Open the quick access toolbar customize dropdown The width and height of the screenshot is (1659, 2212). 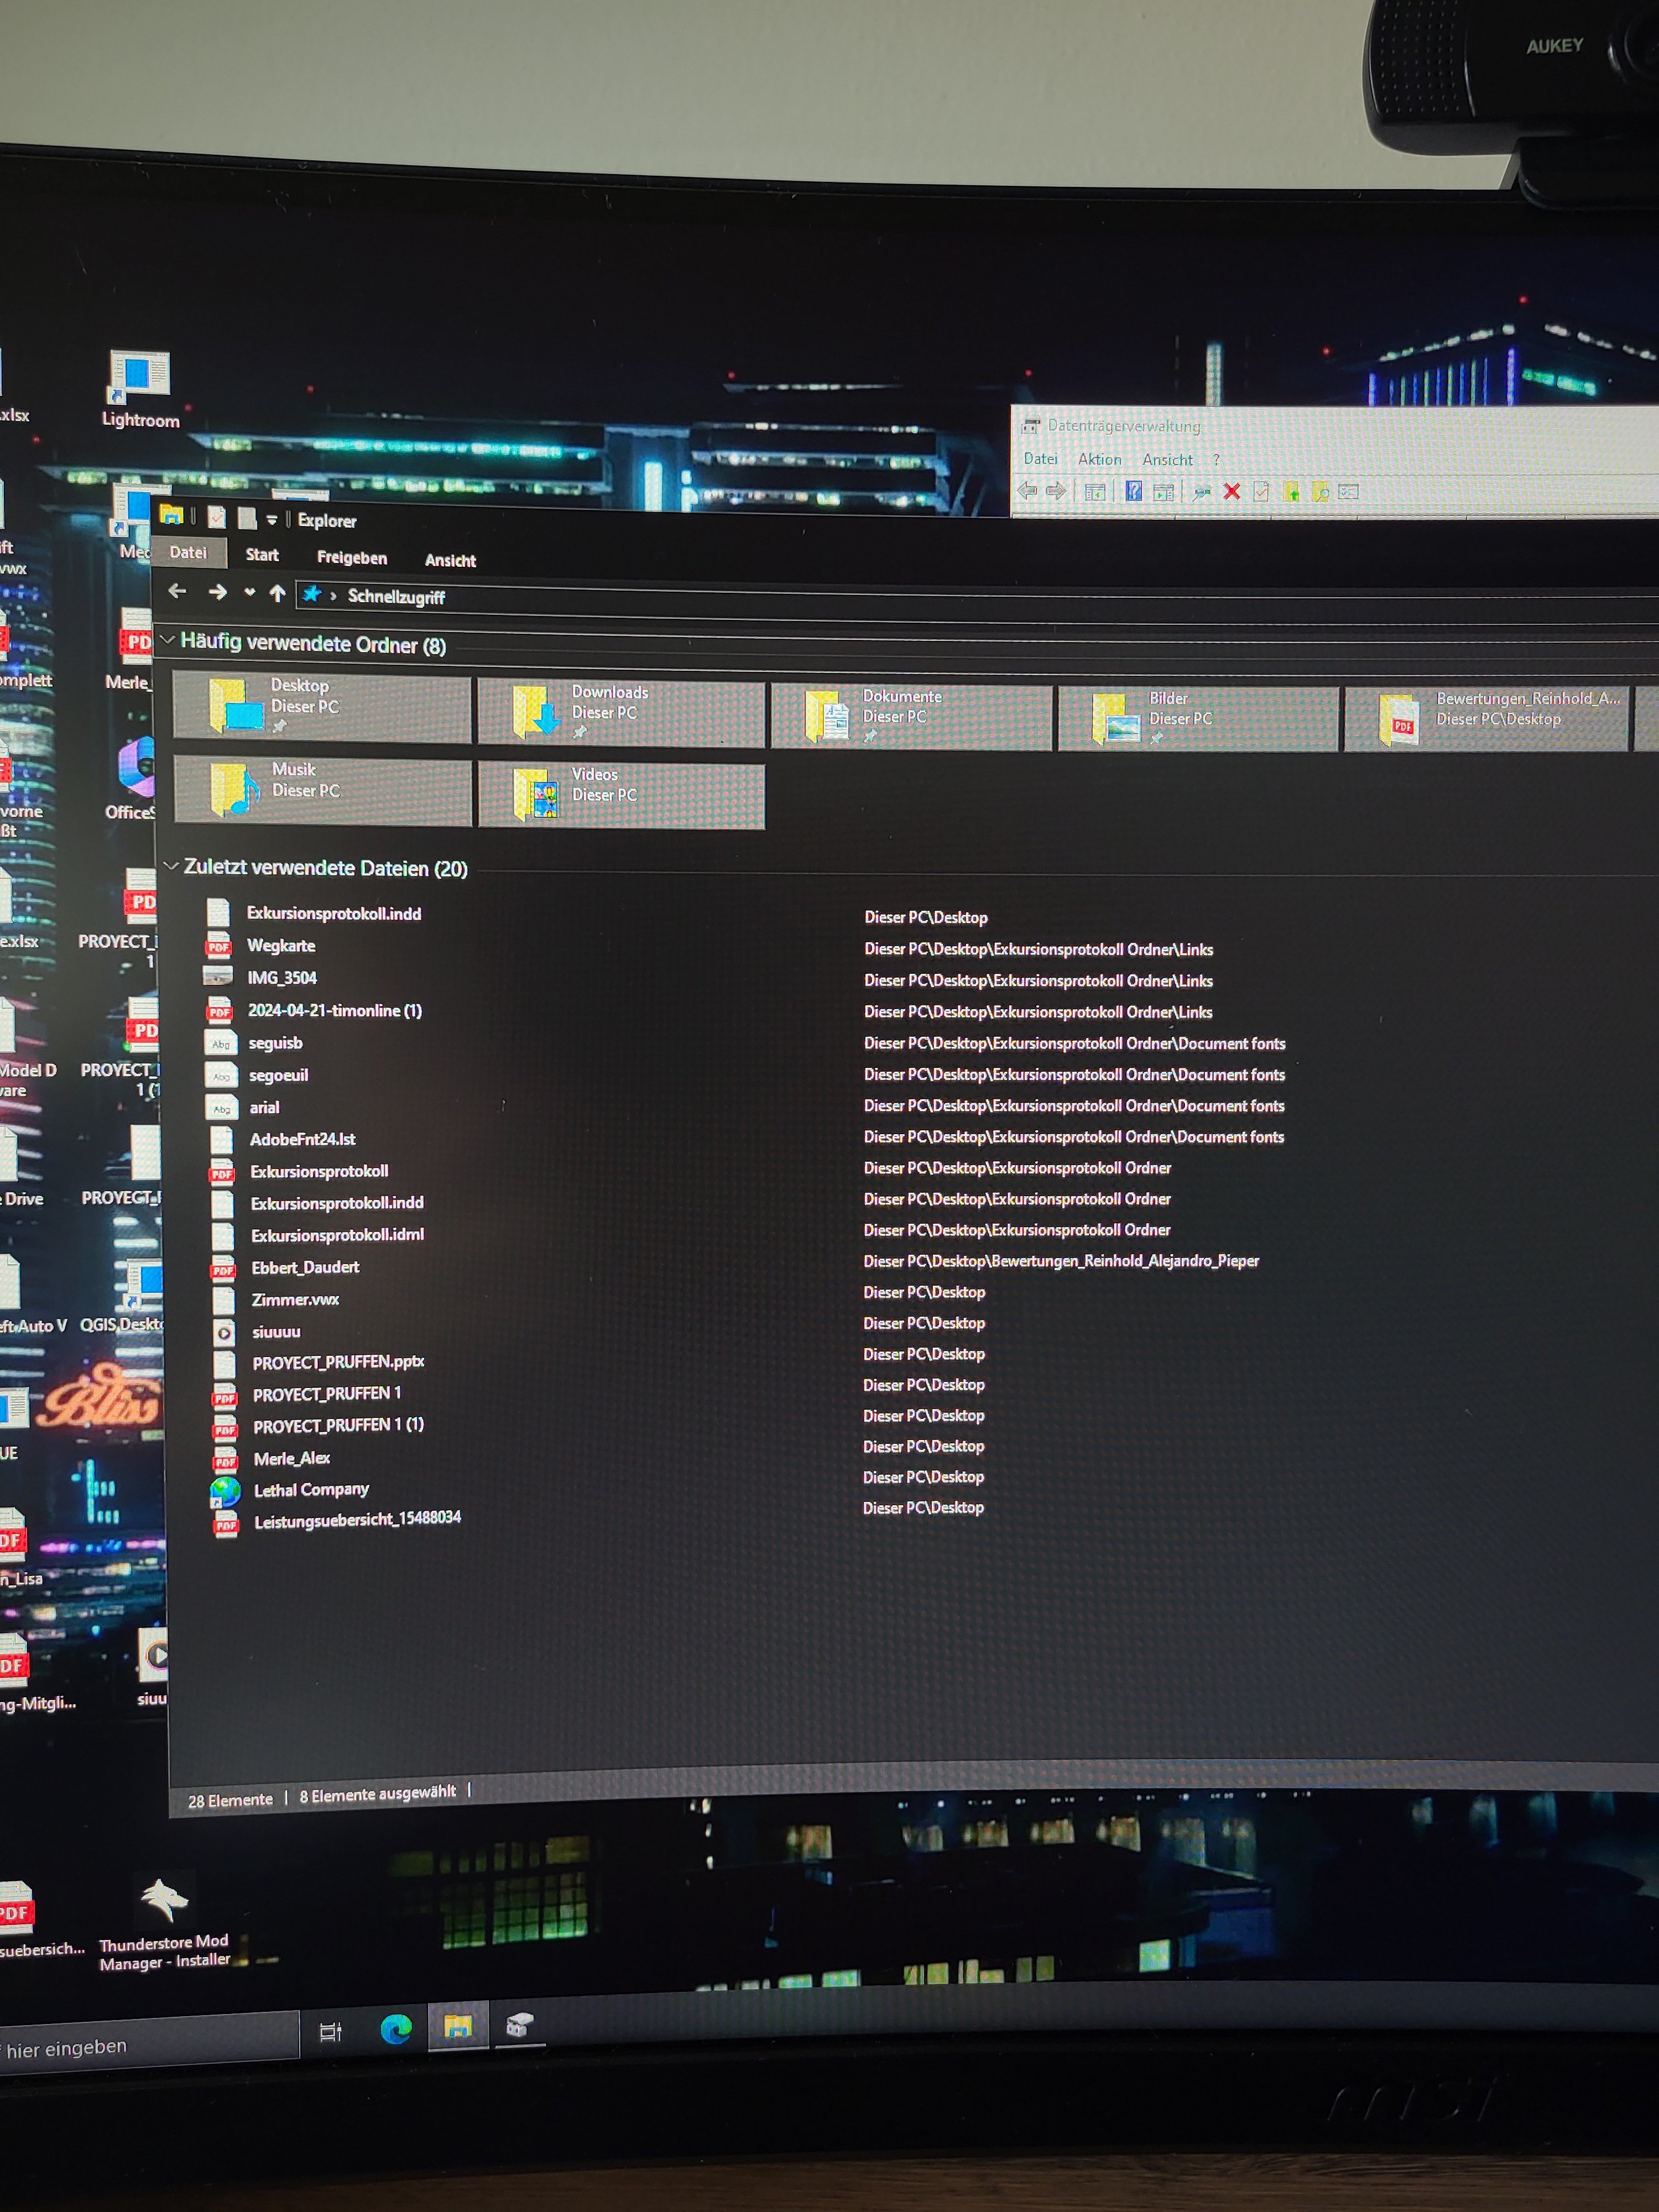pyautogui.click(x=271, y=520)
